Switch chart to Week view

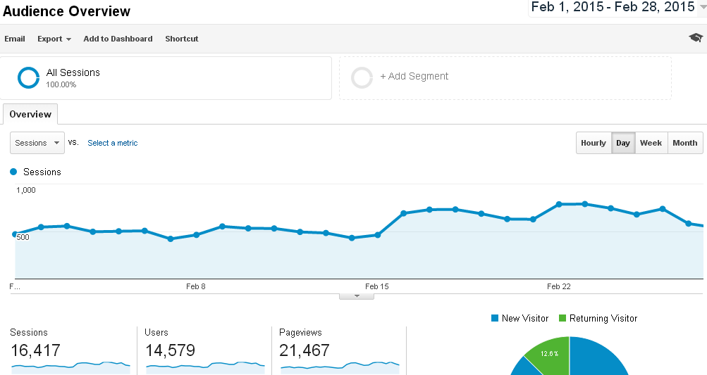pyautogui.click(x=651, y=143)
